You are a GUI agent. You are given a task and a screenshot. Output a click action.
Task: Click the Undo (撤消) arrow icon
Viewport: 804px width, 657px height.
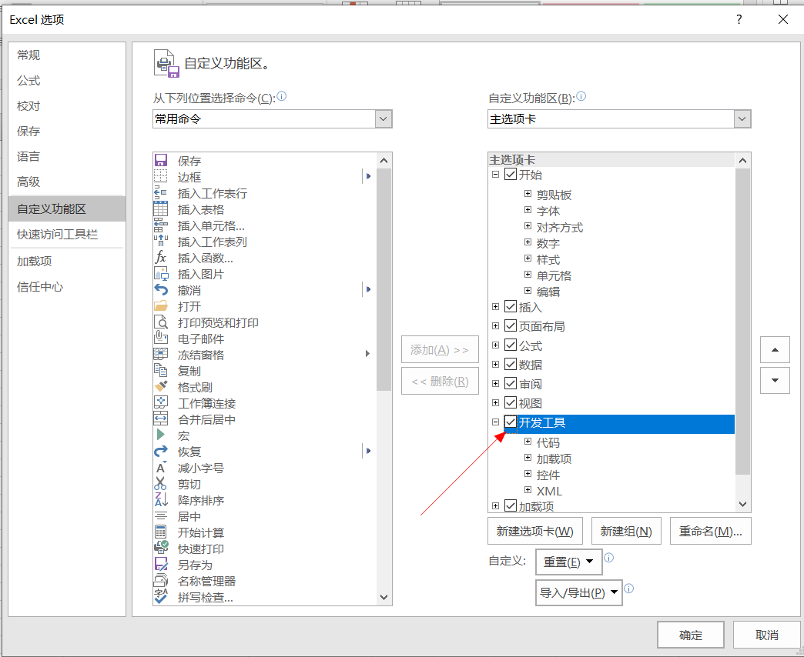coord(161,290)
